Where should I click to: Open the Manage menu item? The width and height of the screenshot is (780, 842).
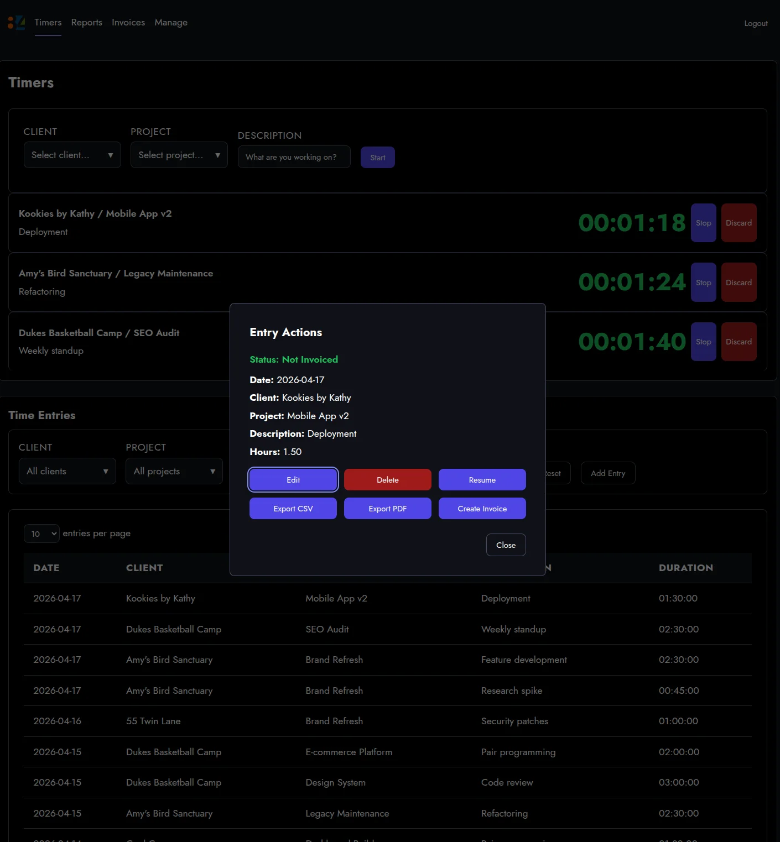(171, 23)
